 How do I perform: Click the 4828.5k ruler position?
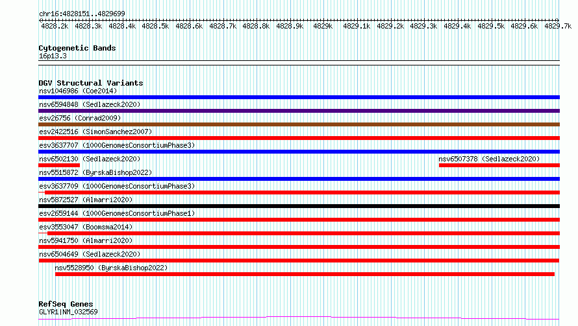tap(155, 26)
